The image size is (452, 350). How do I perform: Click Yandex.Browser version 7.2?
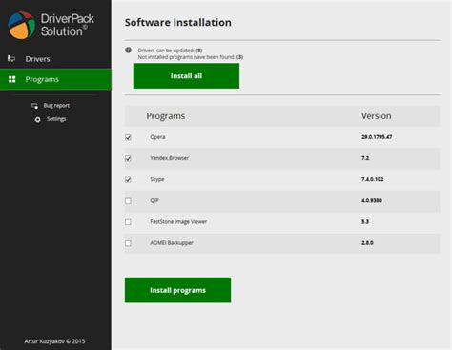(365, 158)
